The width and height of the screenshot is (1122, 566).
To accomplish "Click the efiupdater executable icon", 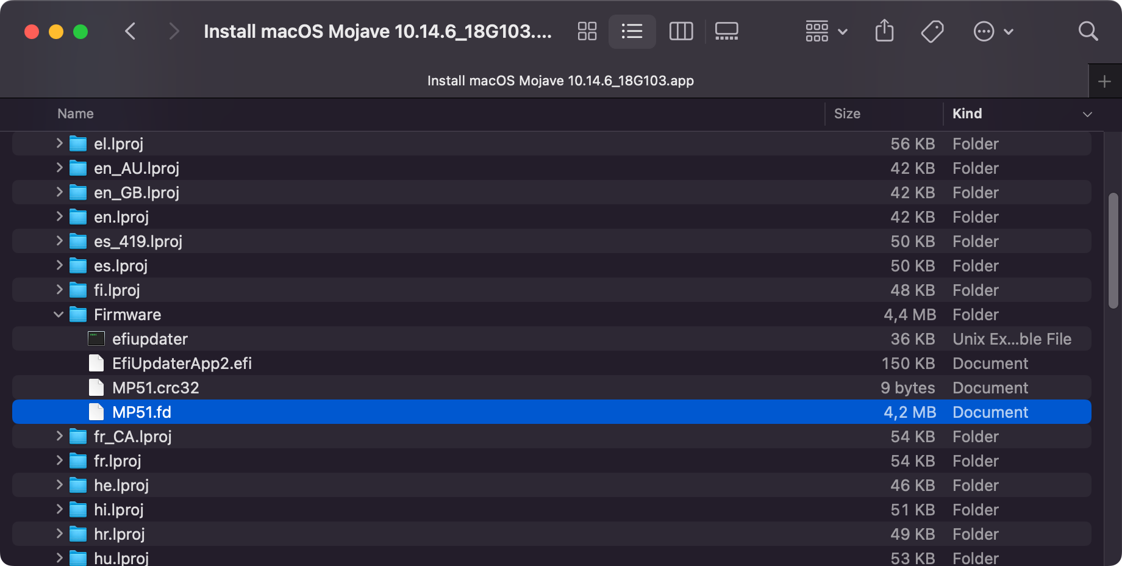I will [x=96, y=339].
